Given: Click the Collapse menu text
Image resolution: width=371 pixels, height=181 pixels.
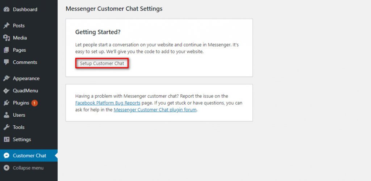Looking at the screenshot, I should point(28,168).
